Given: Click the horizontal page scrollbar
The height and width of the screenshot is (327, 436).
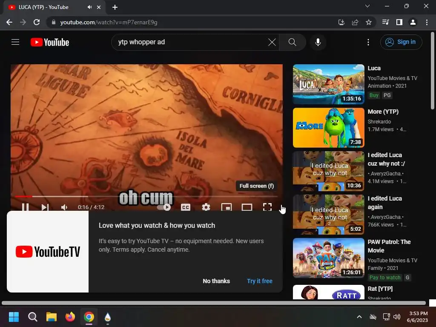Looking at the screenshot, I should [x=214, y=303].
